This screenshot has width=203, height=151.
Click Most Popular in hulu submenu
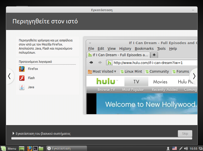(x=133, y=90)
